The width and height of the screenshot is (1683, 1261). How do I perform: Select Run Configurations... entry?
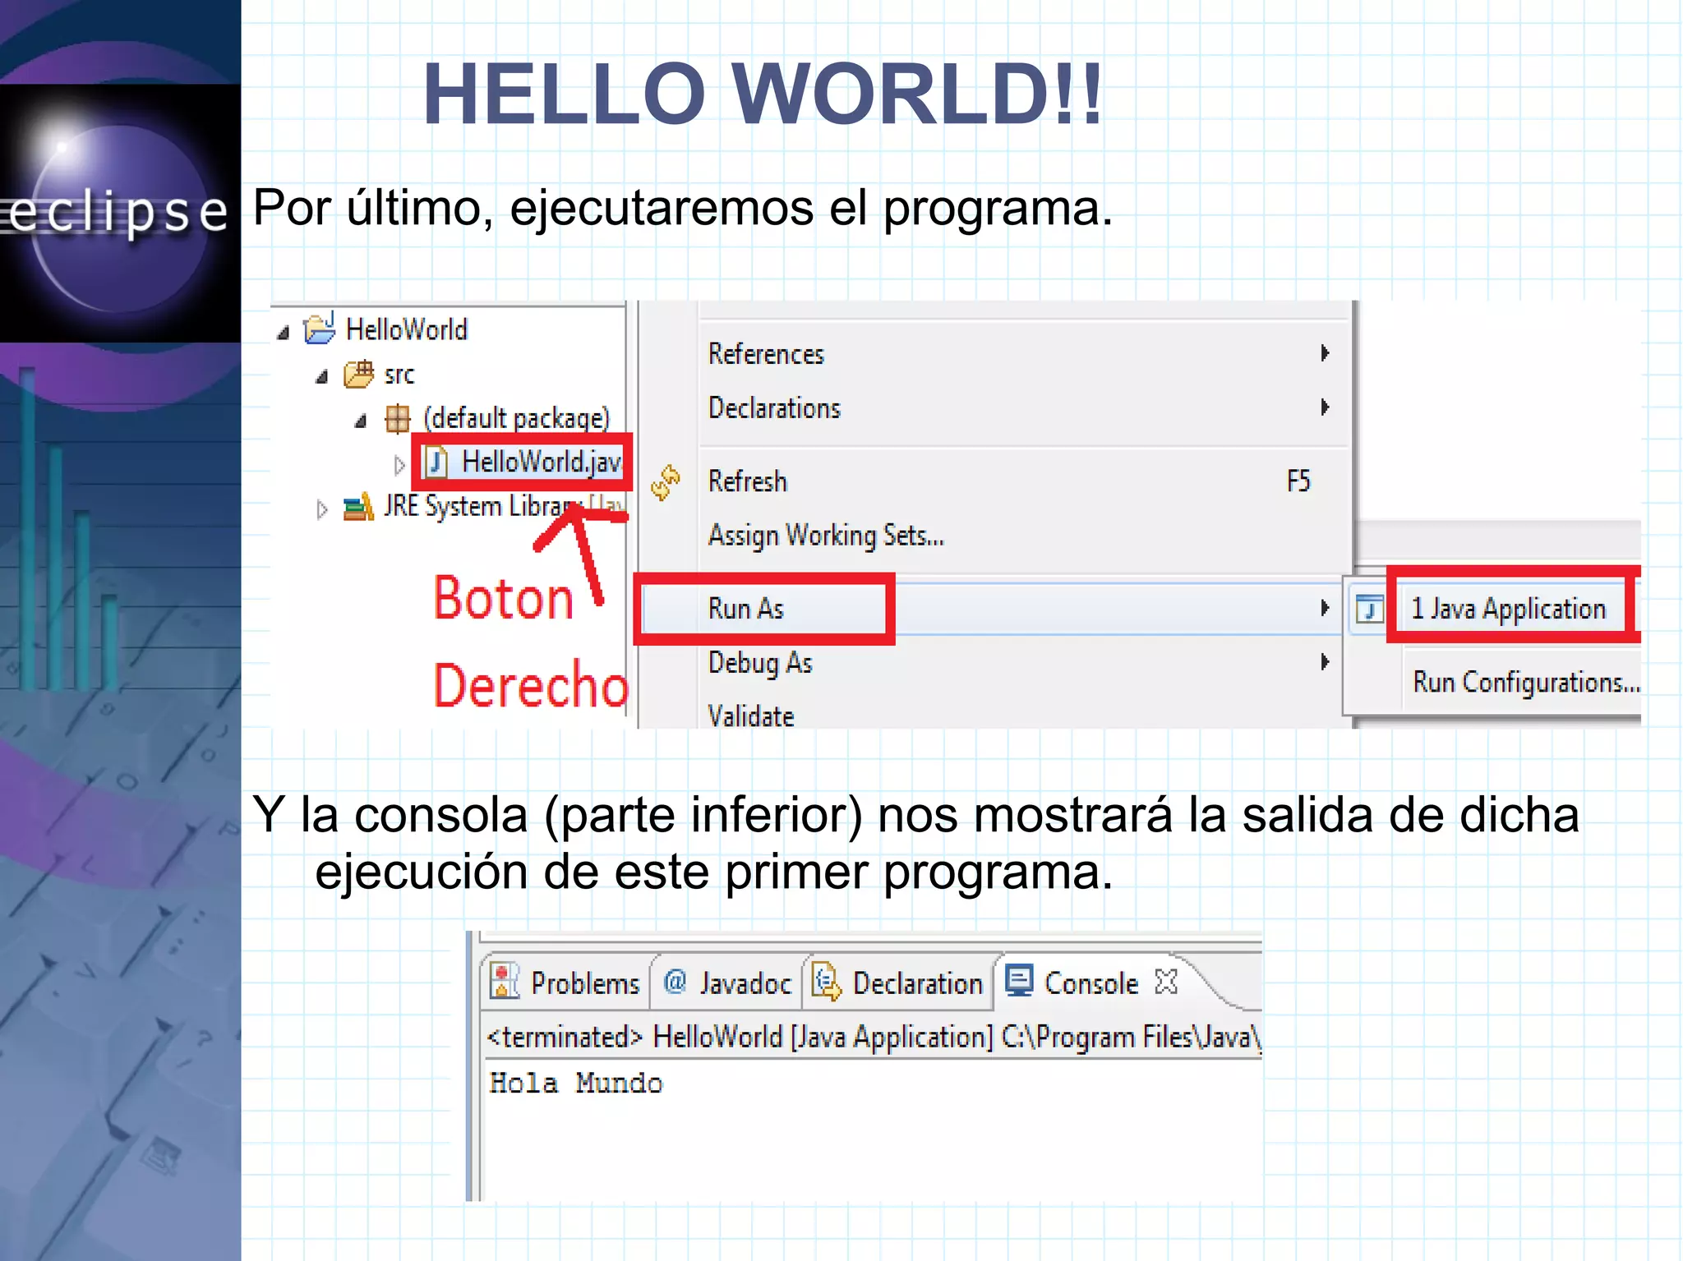(x=1525, y=682)
